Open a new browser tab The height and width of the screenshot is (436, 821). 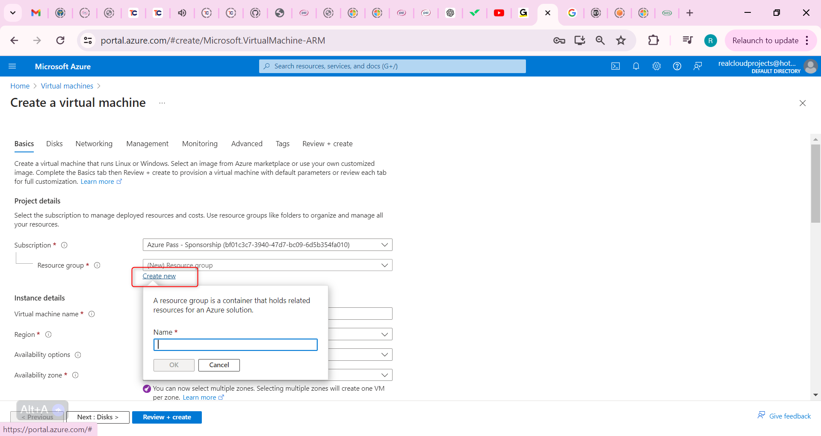pos(690,13)
